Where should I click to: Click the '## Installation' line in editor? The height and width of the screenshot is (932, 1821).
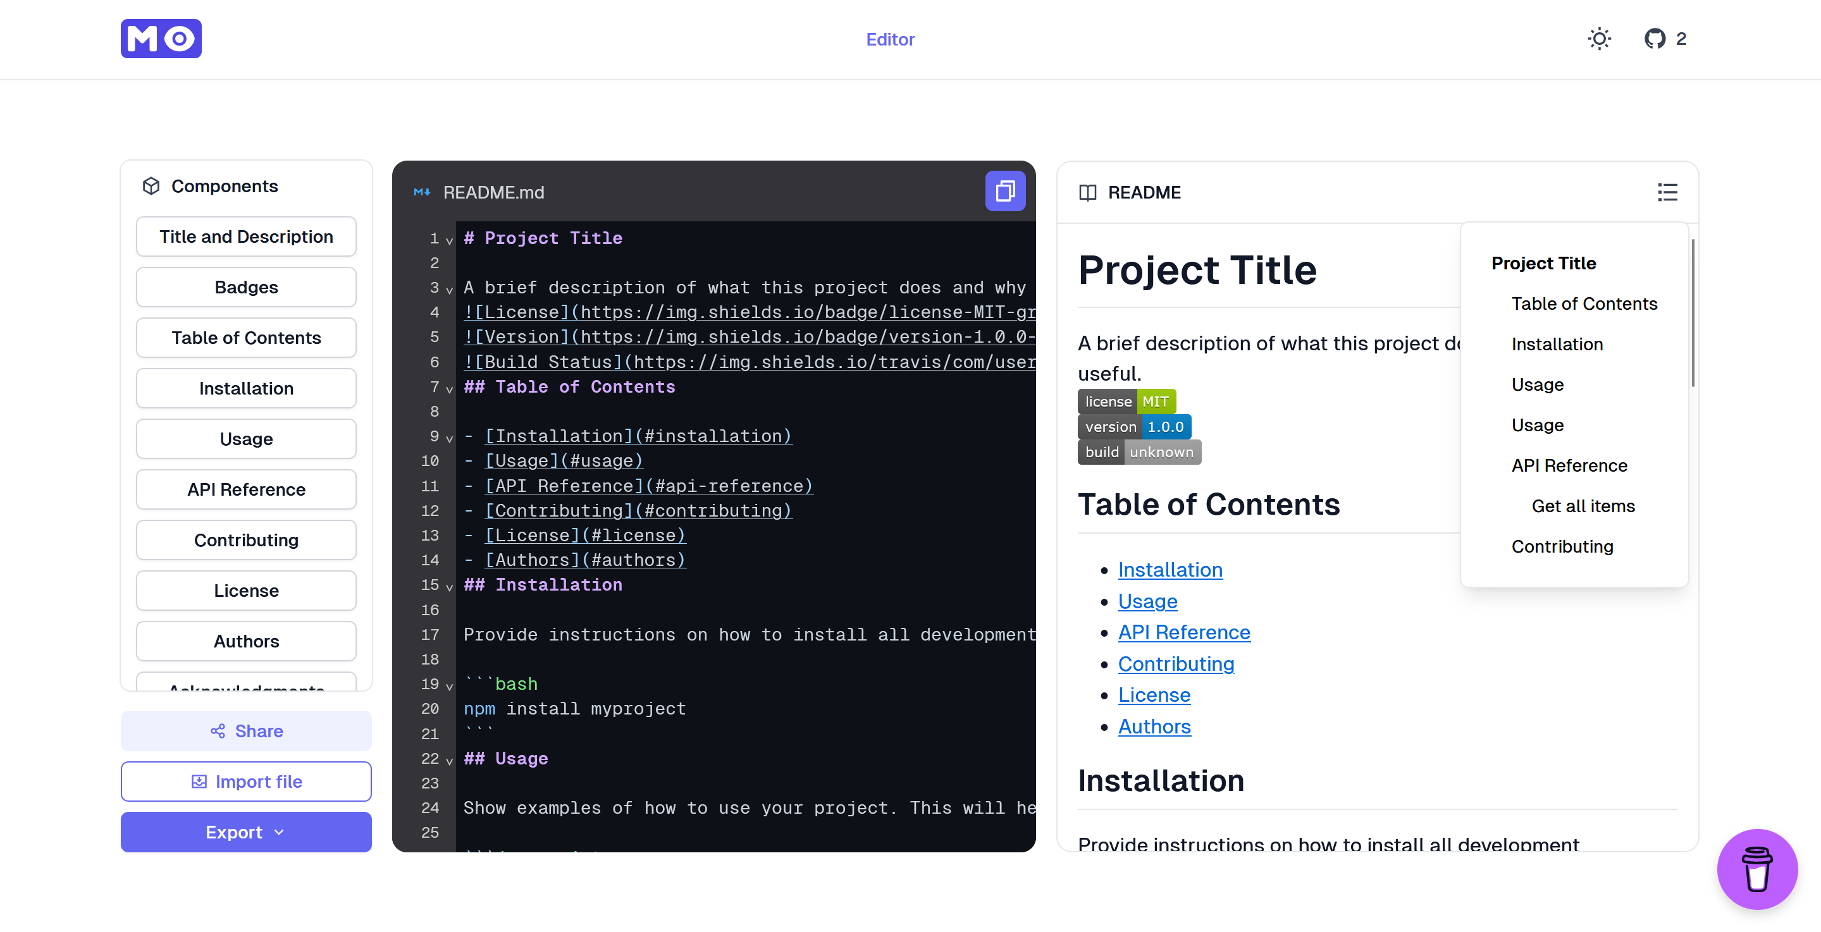click(543, 584)
